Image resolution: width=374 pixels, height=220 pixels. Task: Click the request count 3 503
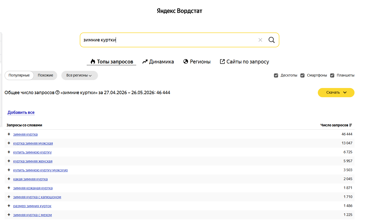click(348, 170)
